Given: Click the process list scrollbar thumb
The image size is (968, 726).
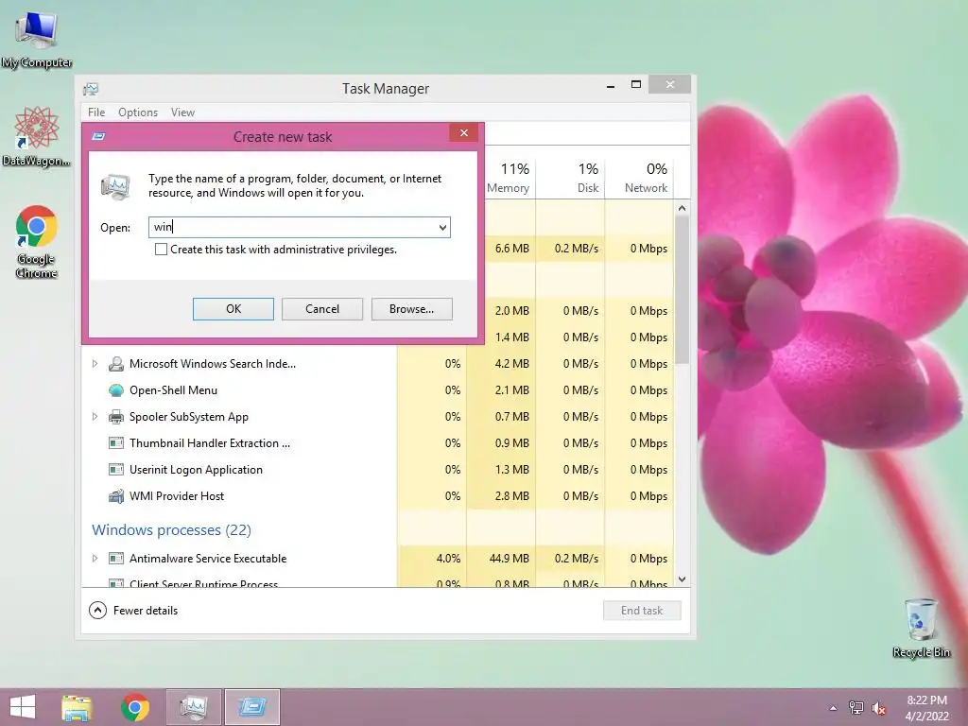Looking at the screenshot, I should coord(682,290).
